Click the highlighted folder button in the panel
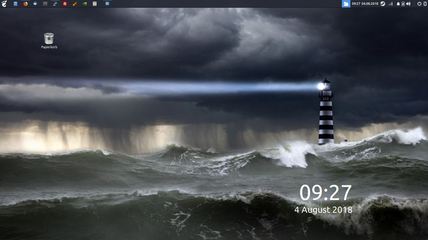The height and width of the screenshot is (240, 428). click(x=346, y=4)
